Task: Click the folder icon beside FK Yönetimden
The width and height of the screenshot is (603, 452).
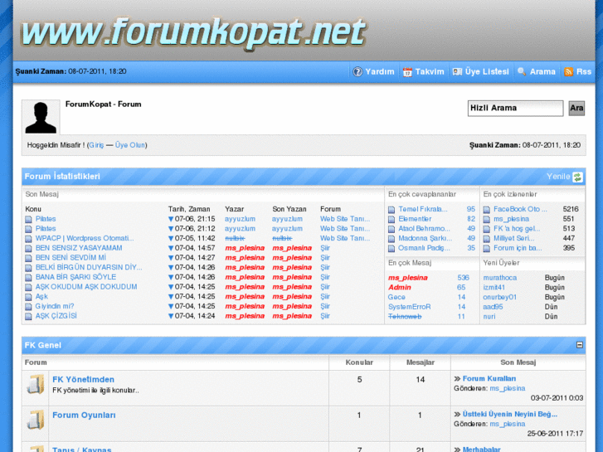Action: tap(36, 384)
